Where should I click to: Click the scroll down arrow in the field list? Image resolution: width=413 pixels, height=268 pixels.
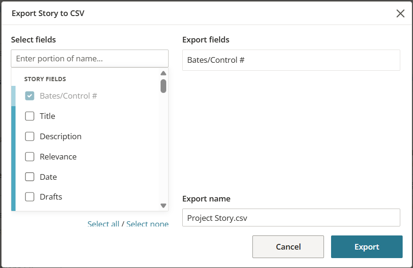(x=163, y=206)
